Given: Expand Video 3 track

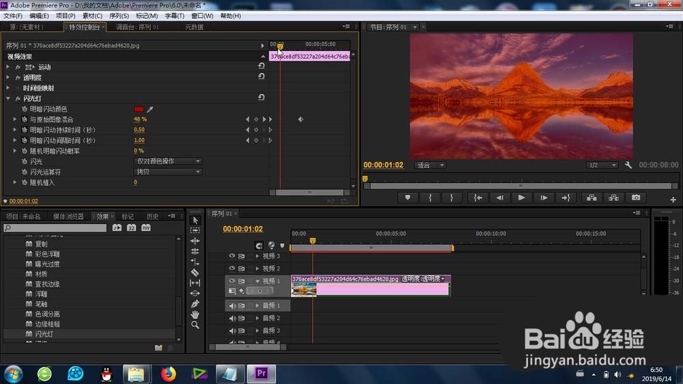Looking at the screenshot, I should tap(257, 256).
